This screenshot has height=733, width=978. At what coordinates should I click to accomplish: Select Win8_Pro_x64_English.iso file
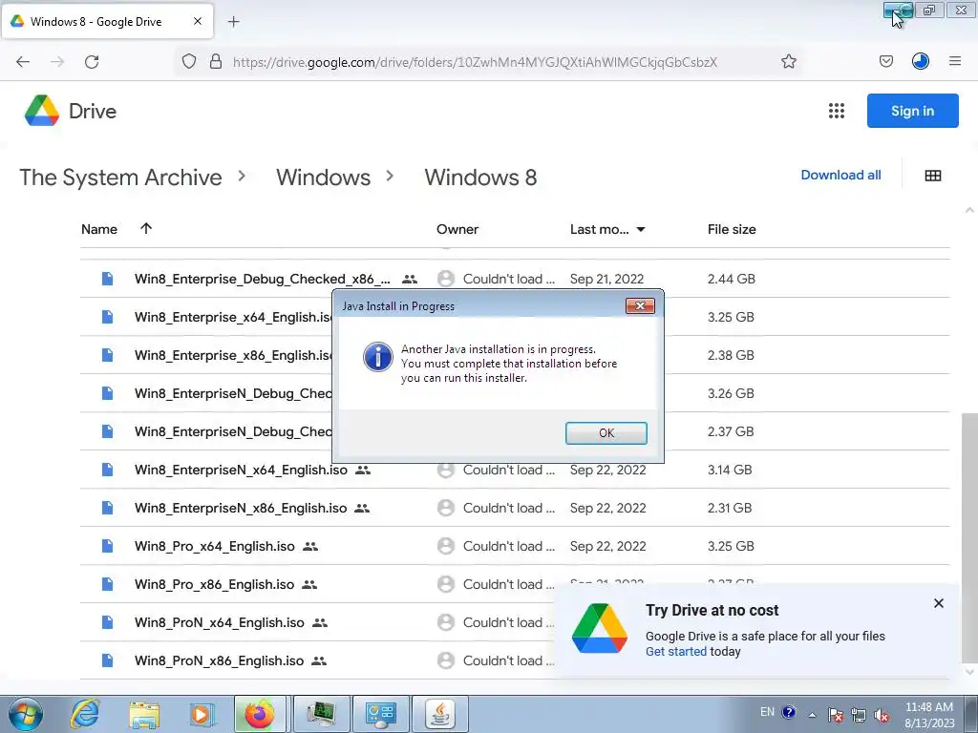(515, 546)
